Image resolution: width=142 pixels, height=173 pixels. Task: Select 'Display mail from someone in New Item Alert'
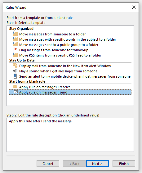pyautogui.click(x=65, y=66)
